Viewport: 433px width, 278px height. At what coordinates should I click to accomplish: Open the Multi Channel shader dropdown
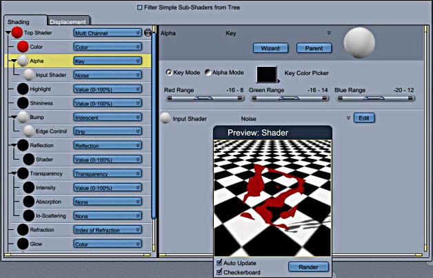point(107,32)
